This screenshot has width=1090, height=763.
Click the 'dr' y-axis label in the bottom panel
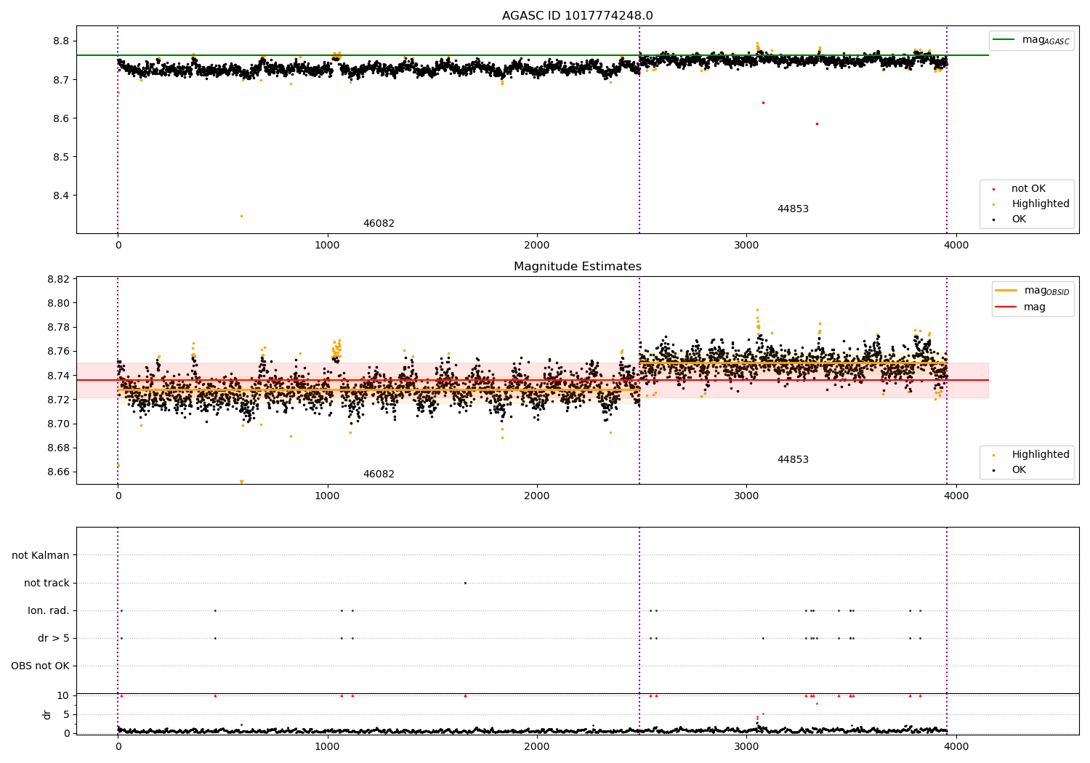pyautogui.click(x=47, y=714)
